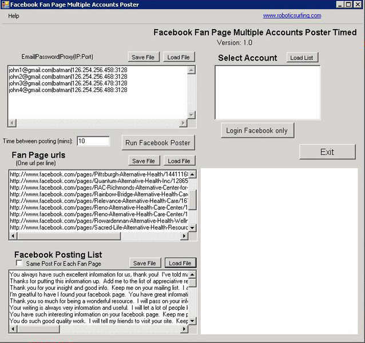The width and height of the screenshot is (365, 343).
Task: Load Fan Page urls with Load File
Action: pyautogui.click(x=179, y=161)
